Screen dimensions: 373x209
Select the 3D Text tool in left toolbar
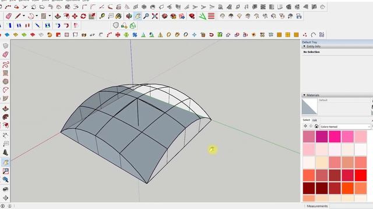pos(5,153)
